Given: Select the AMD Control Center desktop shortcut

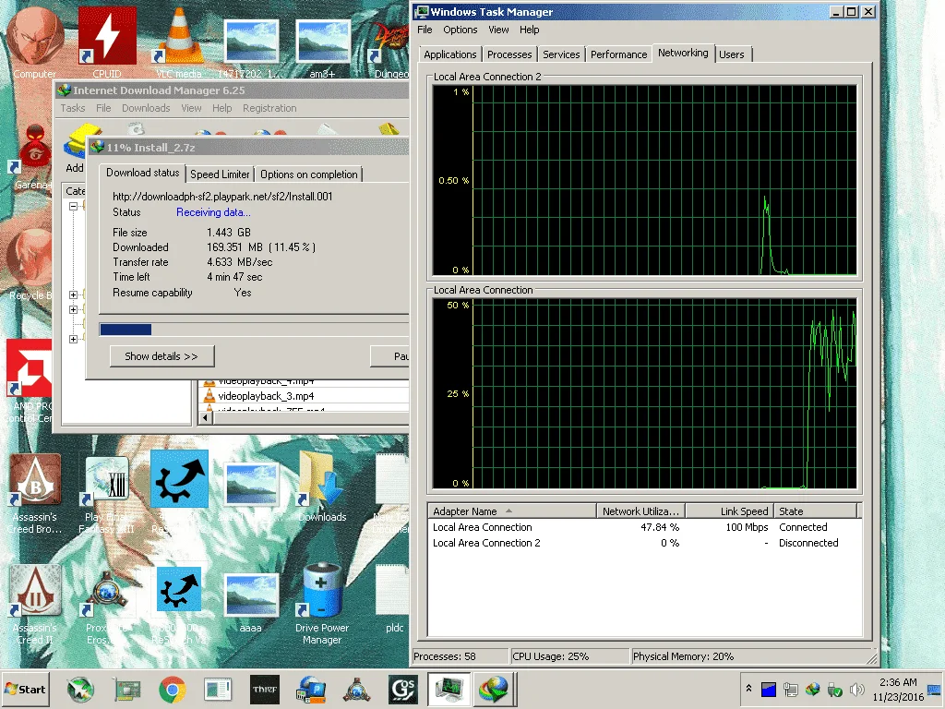Looking at the screenshot, I should coord(29,381).
